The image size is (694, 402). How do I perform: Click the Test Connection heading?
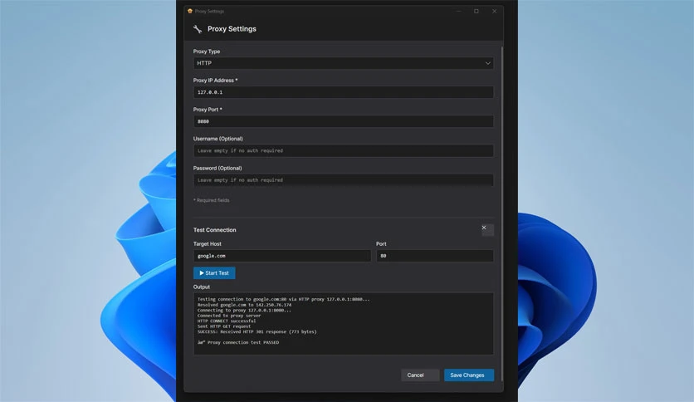point(215,230)
